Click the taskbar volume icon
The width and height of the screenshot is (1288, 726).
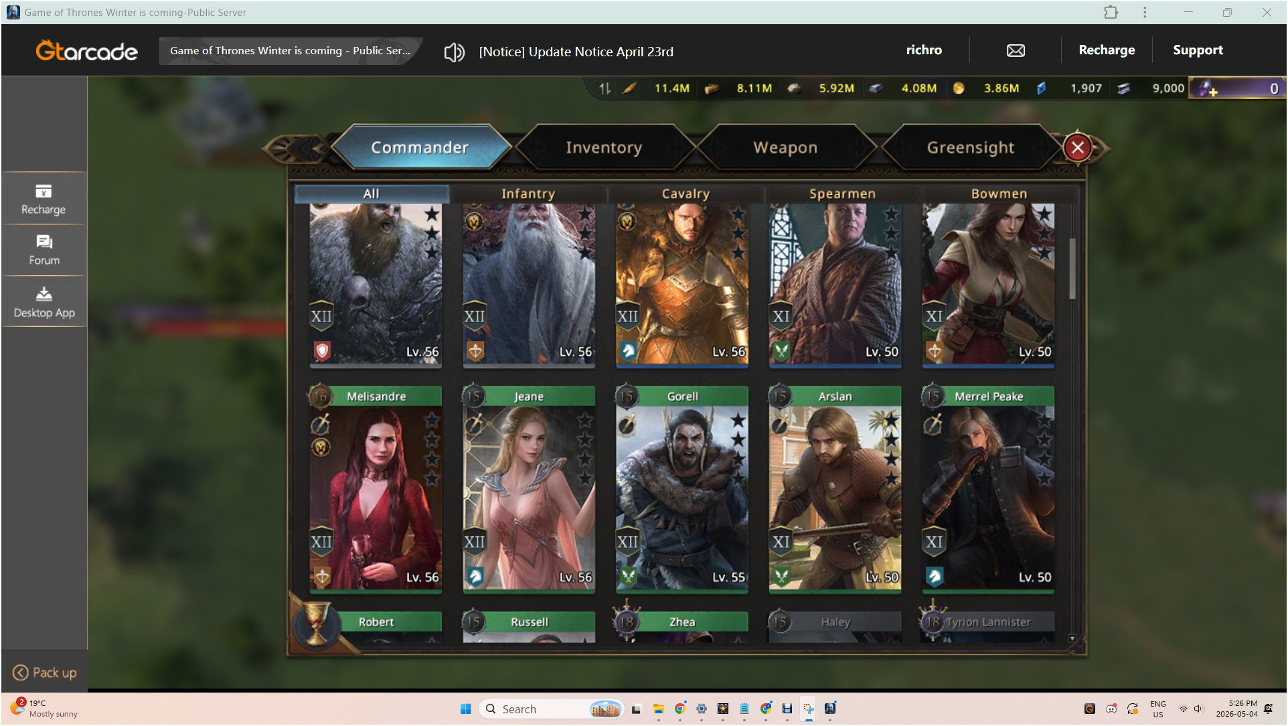point(1198,709)
